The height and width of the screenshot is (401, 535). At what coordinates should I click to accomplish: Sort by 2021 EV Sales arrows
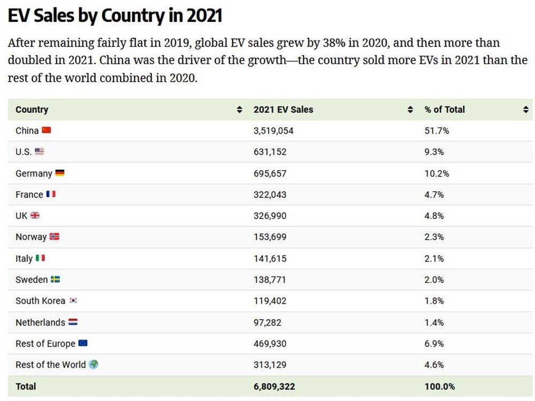pyautogui.click(x=410, y=110)
